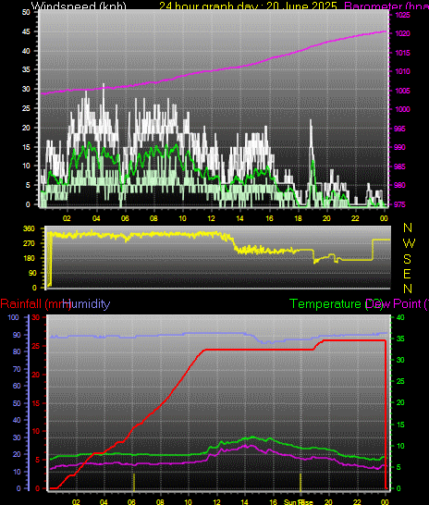The image size is (429, 505).
Task: Click the 990 barometer axis value
Action: coord(400,147)
